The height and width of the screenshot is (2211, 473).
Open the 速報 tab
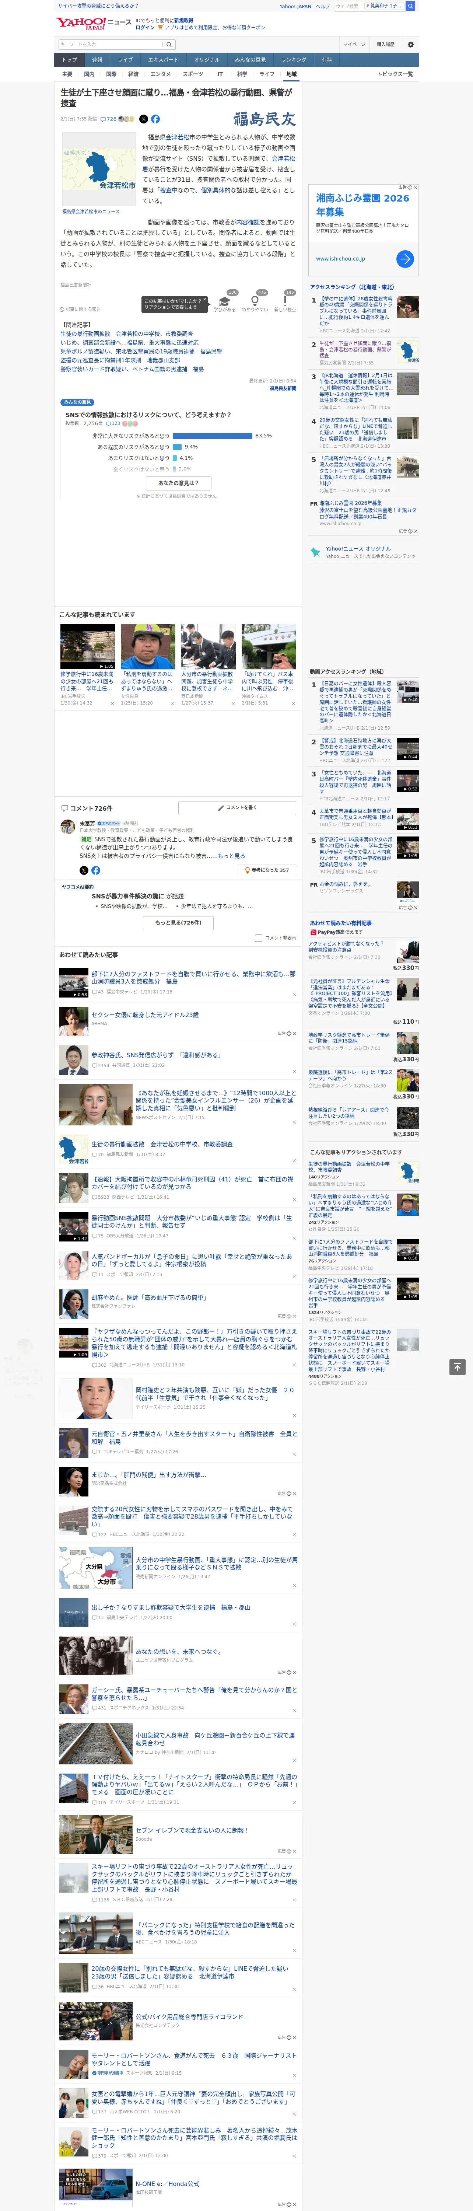coord(97,59)
